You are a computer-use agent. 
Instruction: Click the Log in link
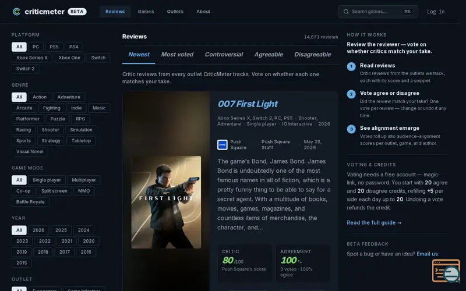[x=436, y=12]
